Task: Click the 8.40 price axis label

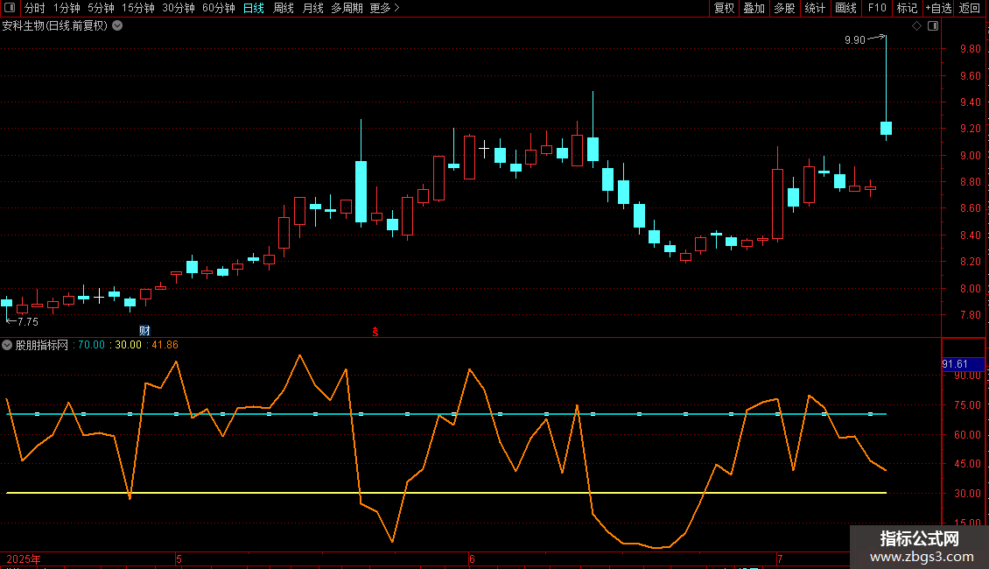Action: 970,235
